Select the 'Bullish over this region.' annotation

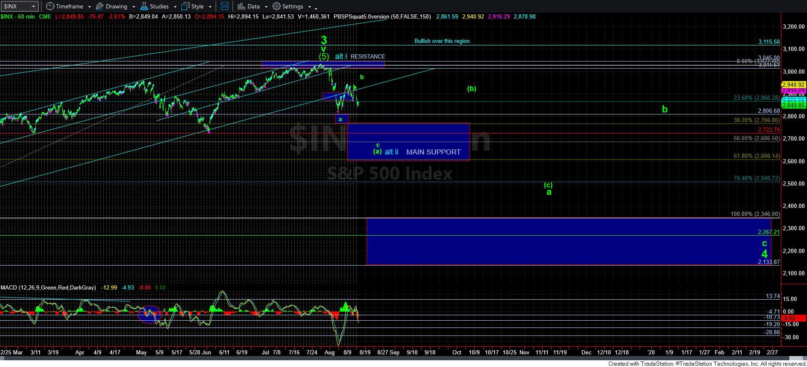(442, 41)
